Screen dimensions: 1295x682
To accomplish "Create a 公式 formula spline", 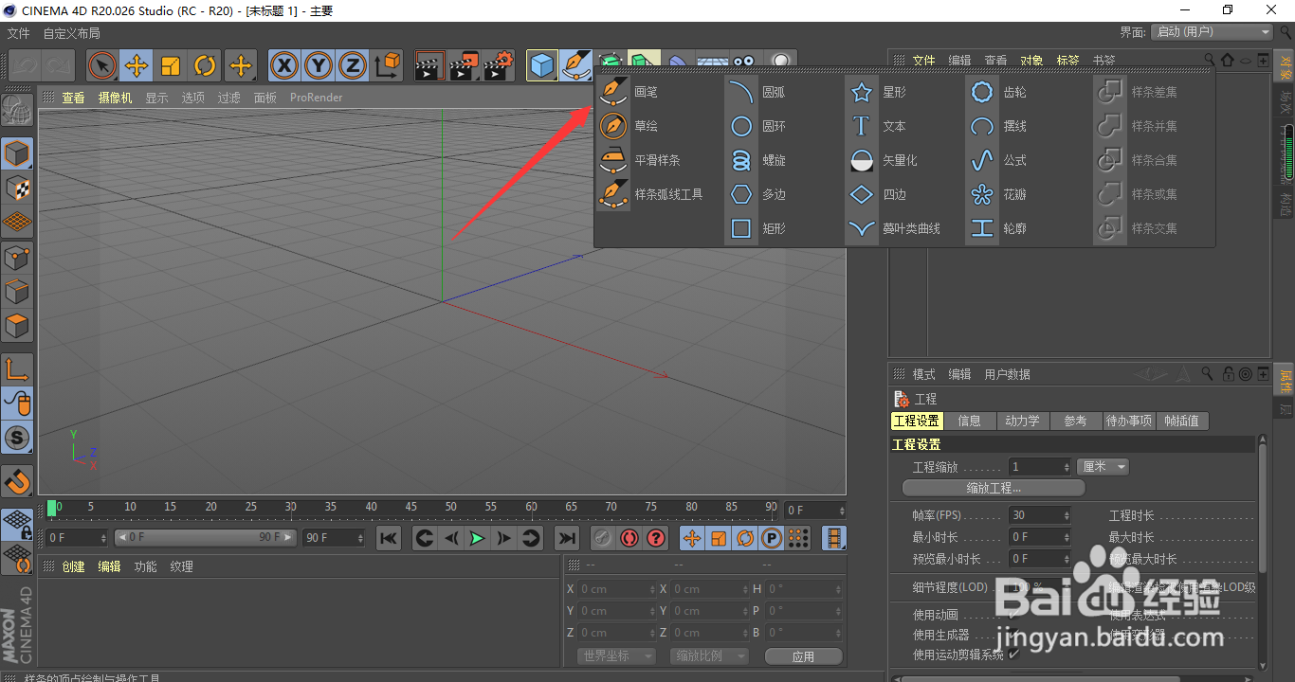I will click(x=998, y=160).
